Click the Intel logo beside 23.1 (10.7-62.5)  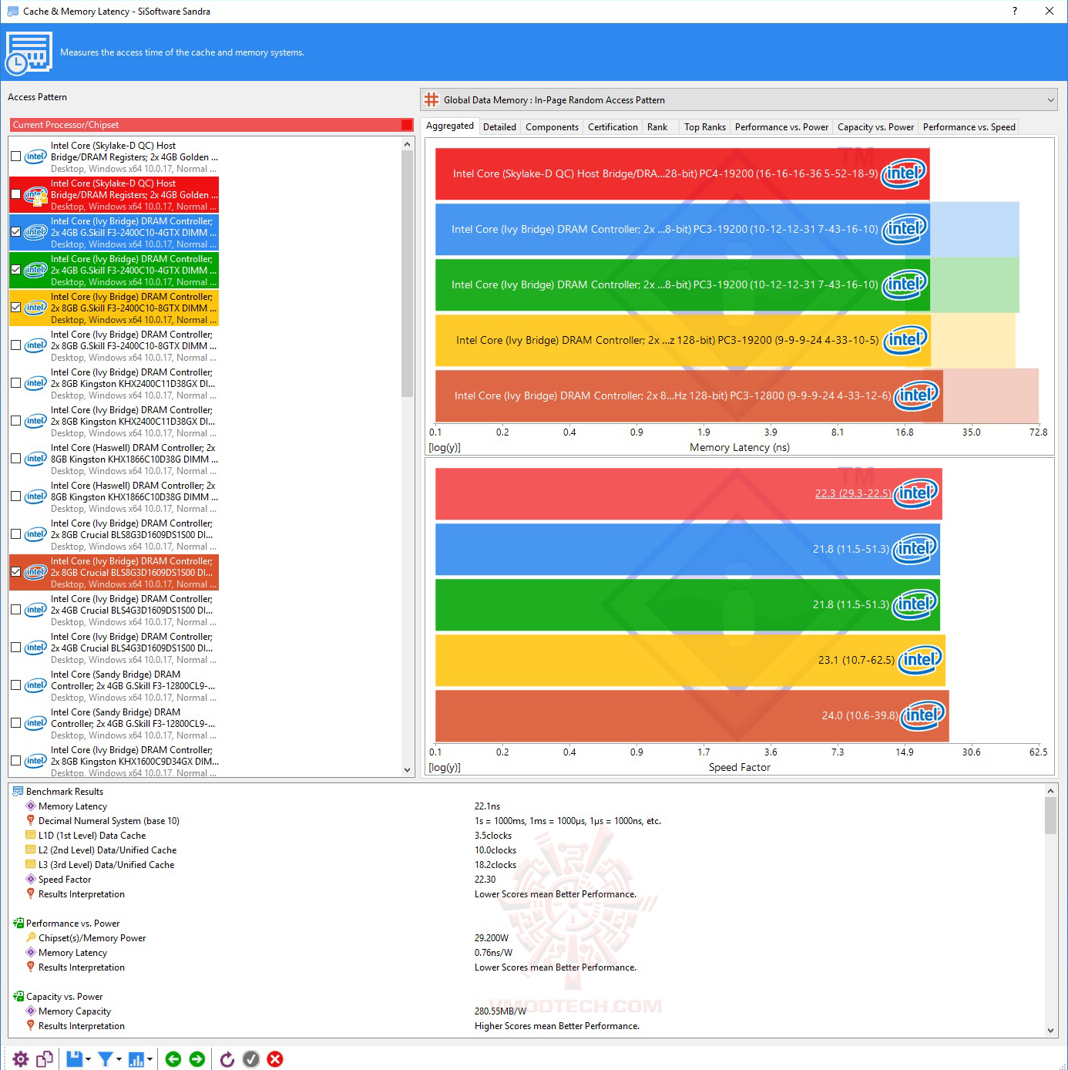(x=920, y=660)
